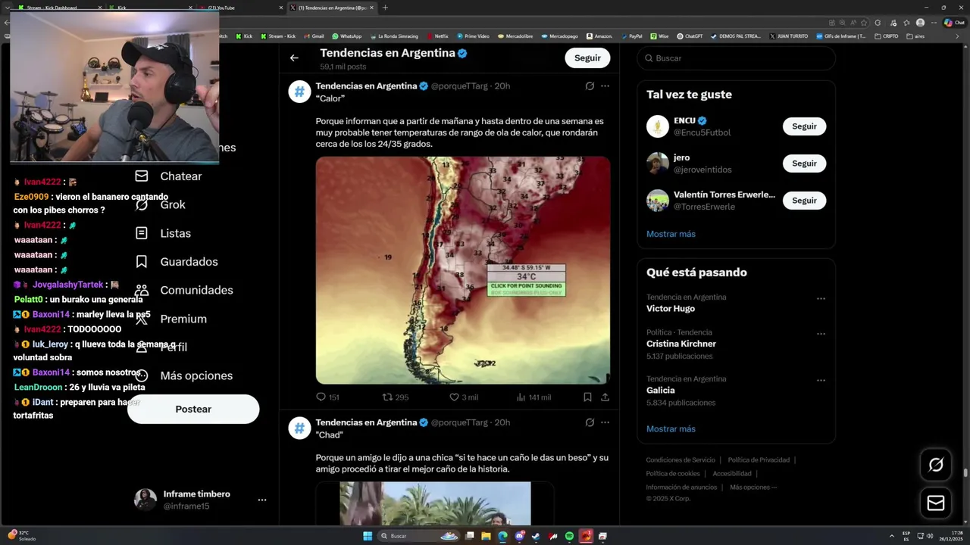The height and width of the screenshot is (545, 970).
Task: Open the Copilot Chat button in browser
Action: pyautogui.click(x=953, y=23)
